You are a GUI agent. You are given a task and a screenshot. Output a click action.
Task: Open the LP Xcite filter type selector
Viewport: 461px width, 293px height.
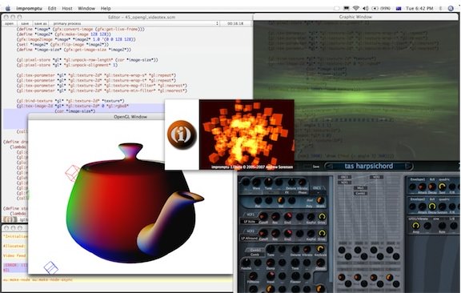[250, 222]
